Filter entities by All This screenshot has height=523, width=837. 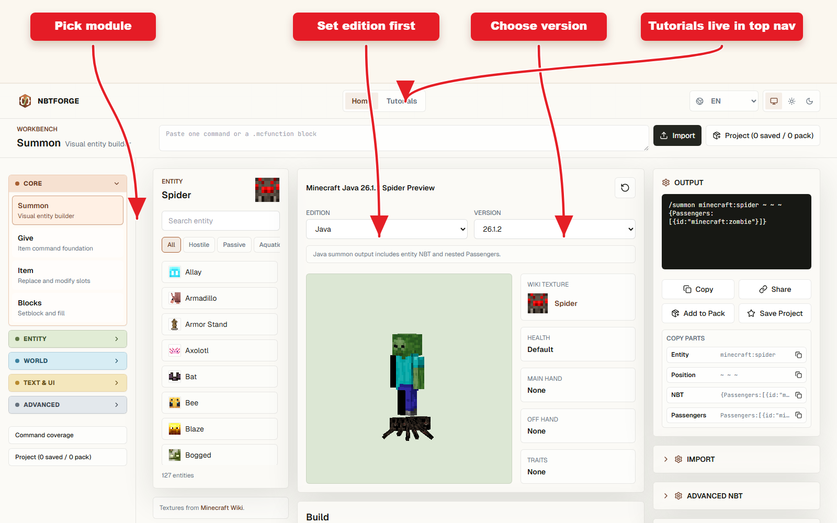171,245
